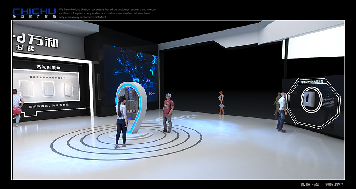Click the man in white shirt near octagon display
356x189 pixels.
click(282, 112)
